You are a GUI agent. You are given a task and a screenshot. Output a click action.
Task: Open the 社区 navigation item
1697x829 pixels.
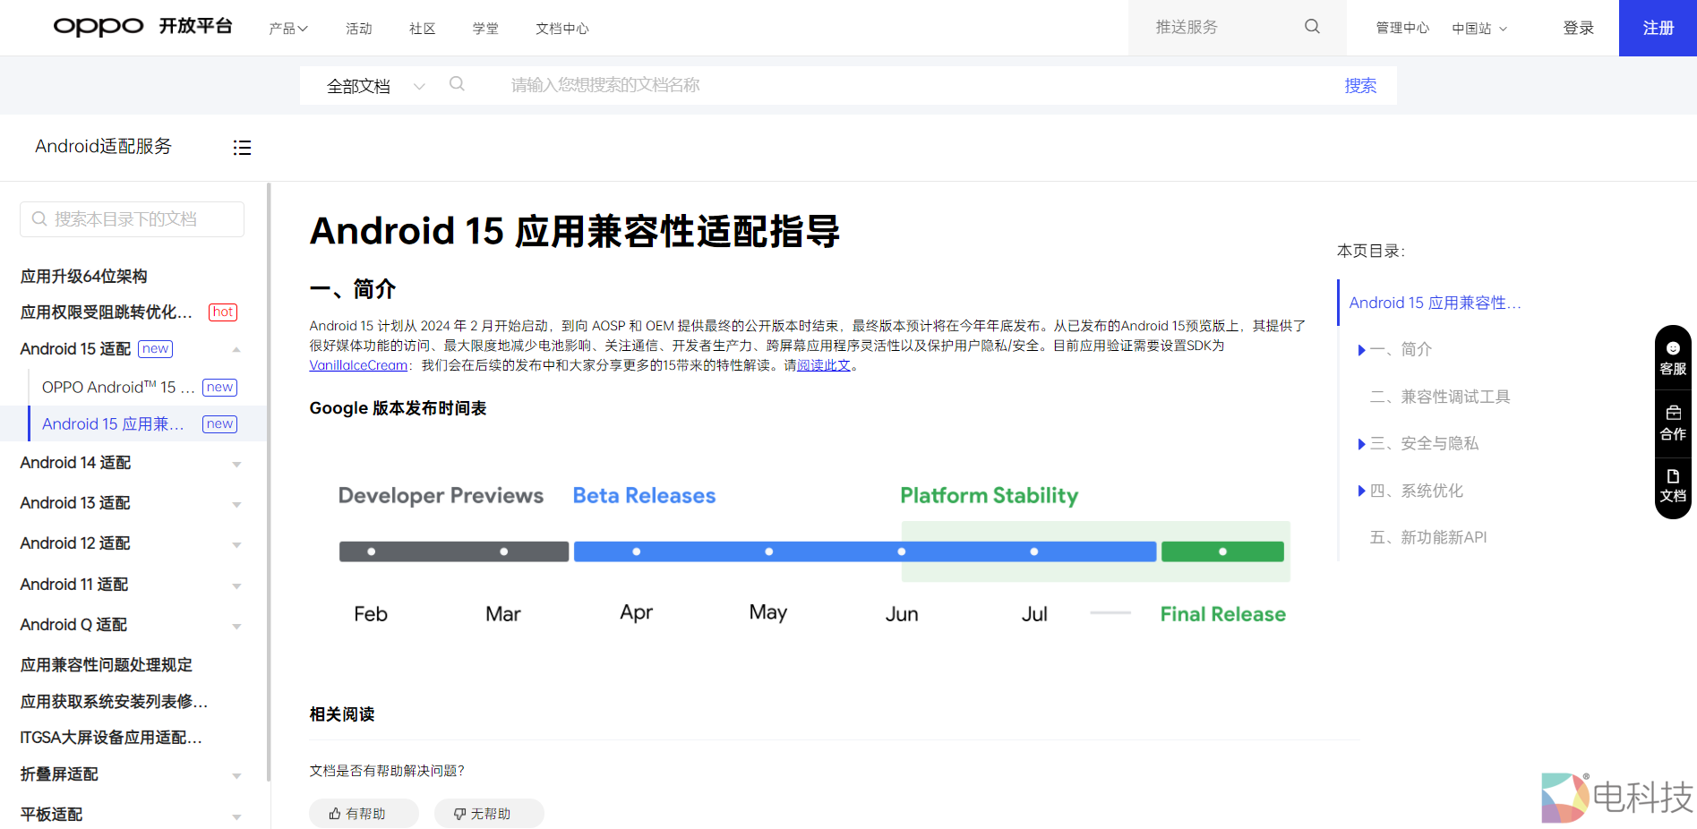tap(422, 29)
